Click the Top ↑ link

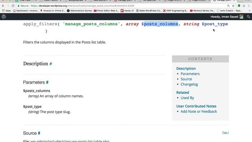coord(225,133)
